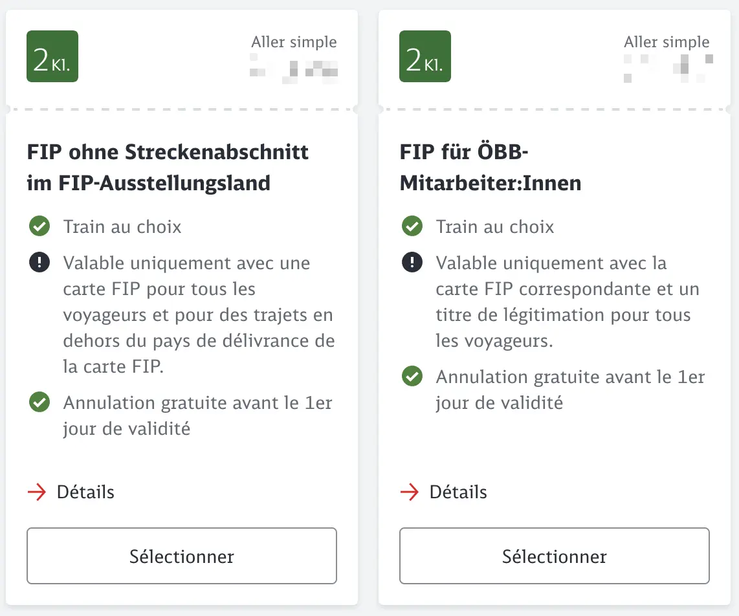Click the Aller simple label on the left card
The image size is (739, 616).
[x=294, y=43]
